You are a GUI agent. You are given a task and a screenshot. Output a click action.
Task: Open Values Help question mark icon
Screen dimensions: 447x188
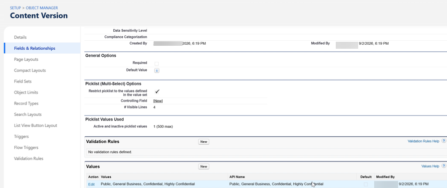tap(444, 166)
